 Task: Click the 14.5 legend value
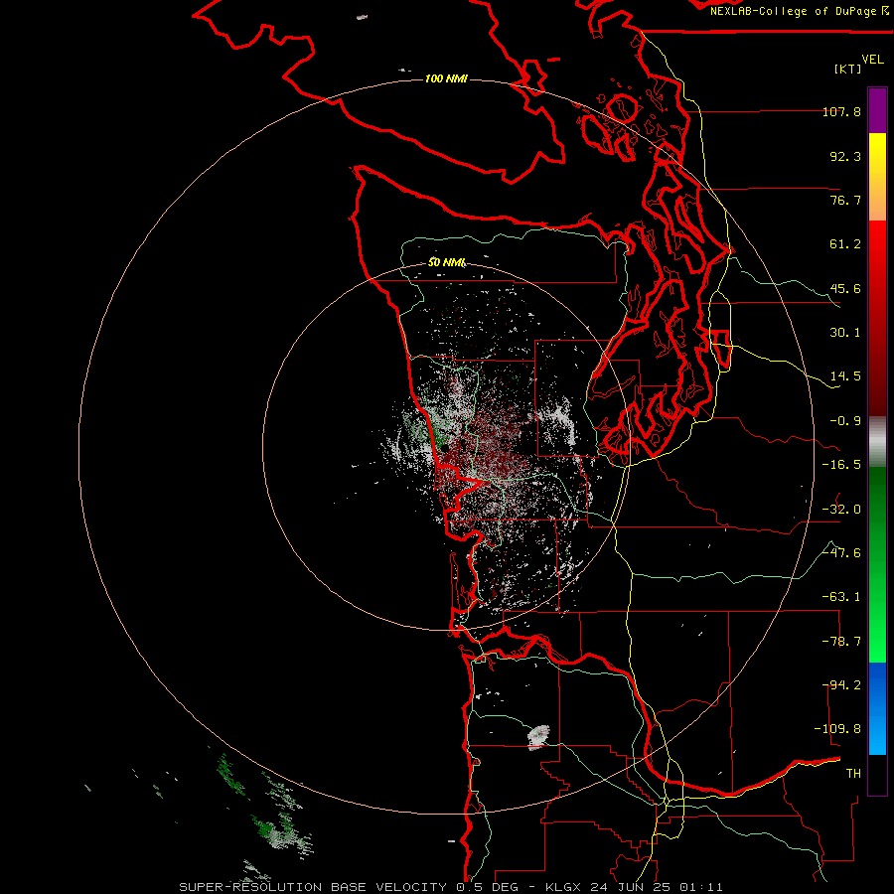(x=845, y=376)
